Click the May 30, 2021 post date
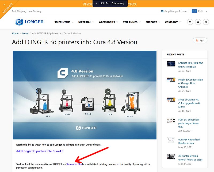214x172 pixels. pyautogui.click(x=185, y=147)
